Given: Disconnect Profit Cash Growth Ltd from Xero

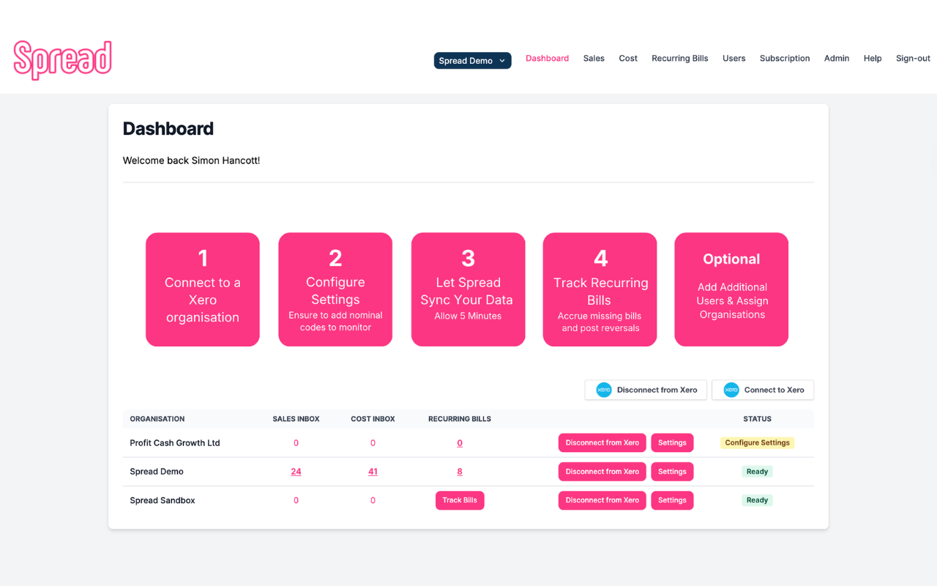Looking at the screenshot, I should [x=602, y=442].
